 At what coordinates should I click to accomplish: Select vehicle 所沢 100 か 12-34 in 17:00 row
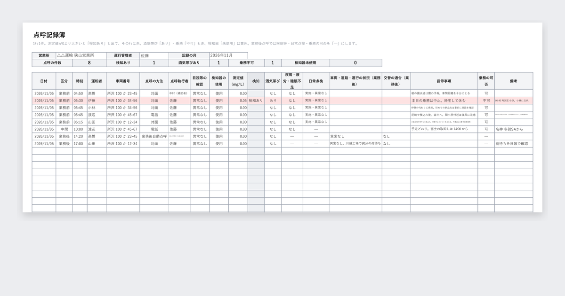[x=123, y=144]
